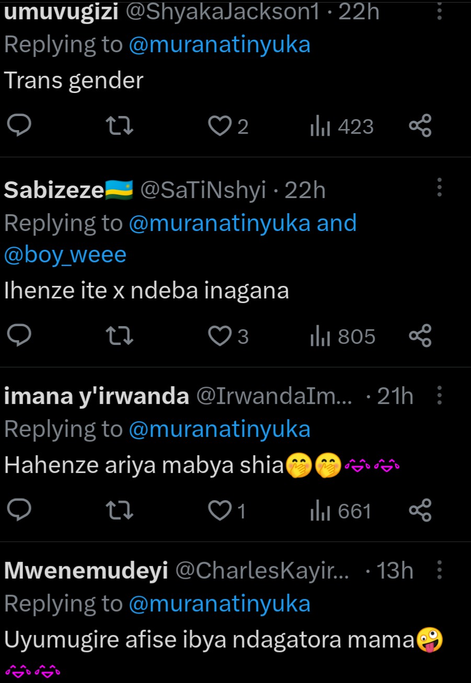Like imana y'irwanda's tweet with 1 like
This screenshot has width=471, height=683.
coord(220,511)
